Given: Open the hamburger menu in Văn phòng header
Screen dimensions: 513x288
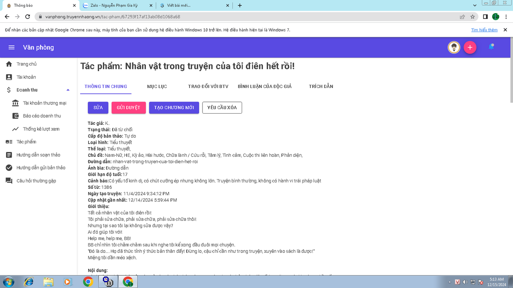Looking at the screenshot, I should (12, 48).
